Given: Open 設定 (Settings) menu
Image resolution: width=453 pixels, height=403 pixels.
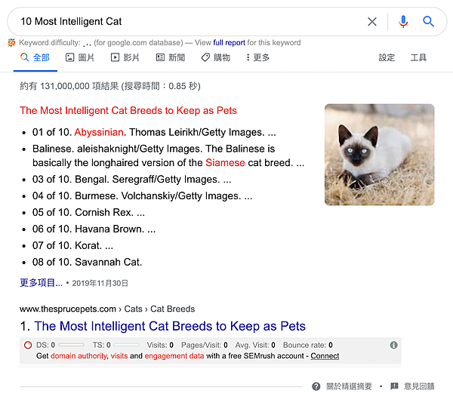Looking at the screenshot, I should [387, 57].
